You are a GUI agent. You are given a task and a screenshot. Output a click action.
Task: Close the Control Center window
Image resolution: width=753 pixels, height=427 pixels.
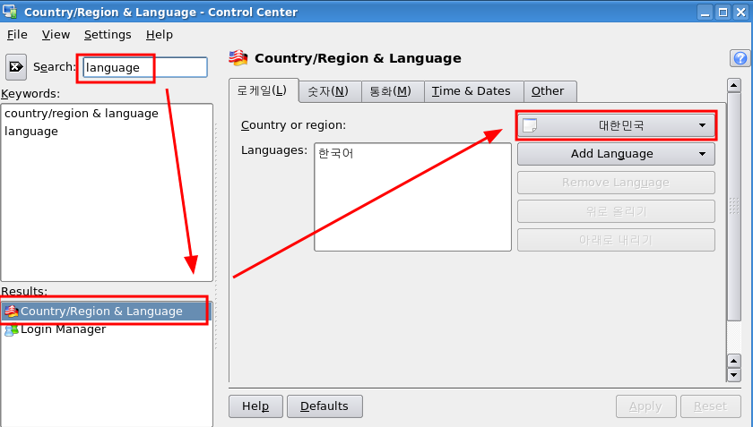point(741,12)
